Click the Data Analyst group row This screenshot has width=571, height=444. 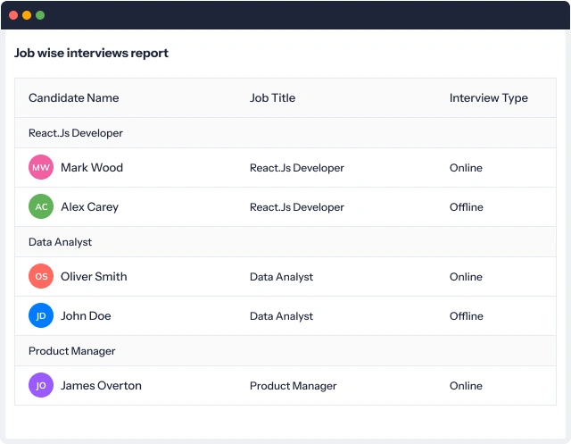[285, 242]
